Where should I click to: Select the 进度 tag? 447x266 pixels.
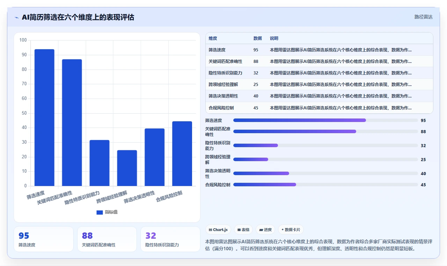tap(265, 230)
